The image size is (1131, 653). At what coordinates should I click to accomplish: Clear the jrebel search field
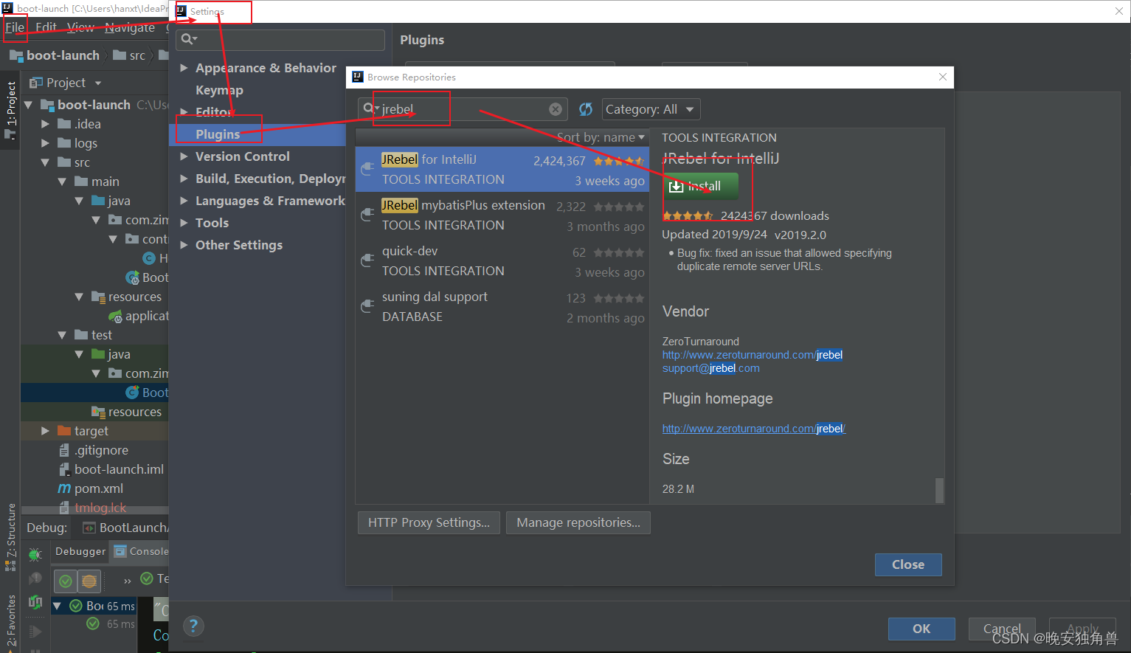[x=556, y=109]
